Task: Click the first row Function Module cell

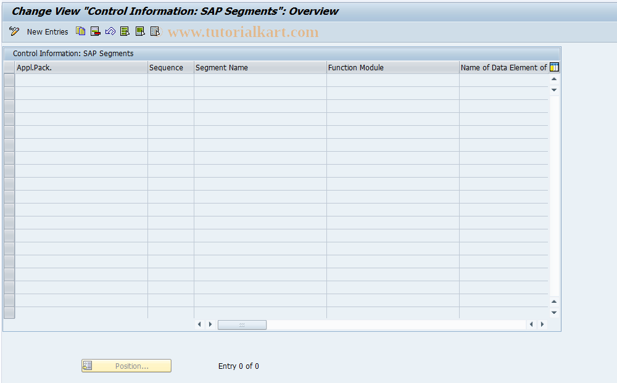Action: [x=392, y=80]
